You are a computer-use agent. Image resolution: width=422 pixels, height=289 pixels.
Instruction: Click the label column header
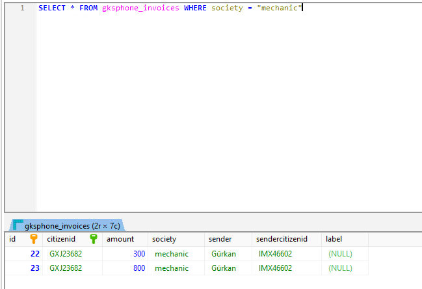pos(345,239)
